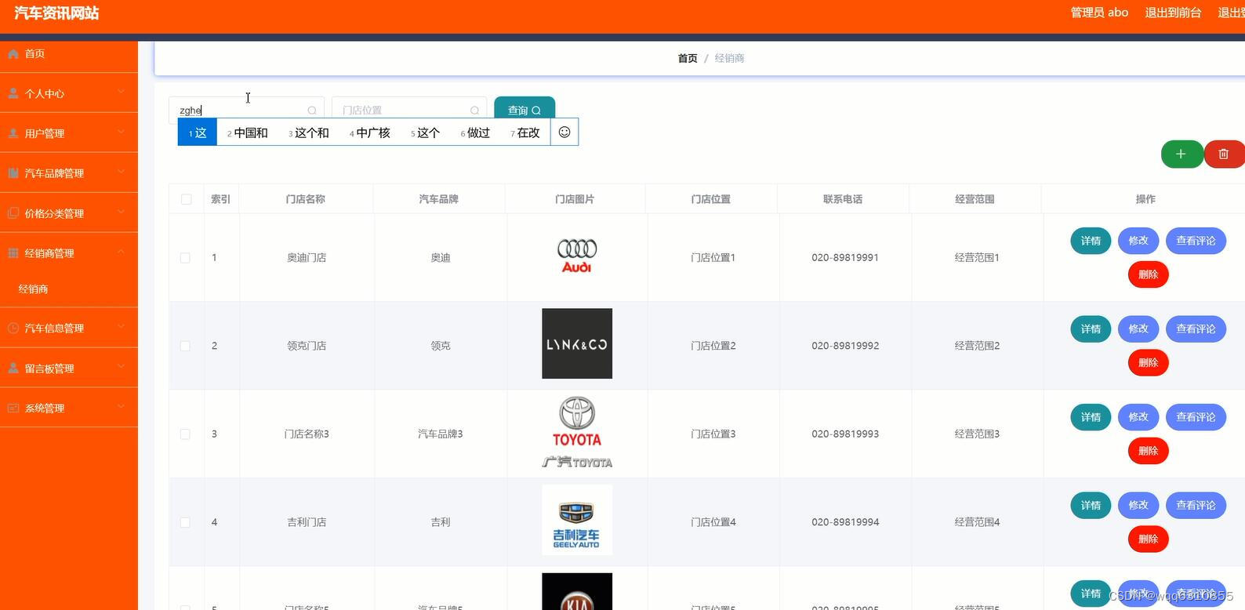Click the 汽车品牌管理 icon

13,173
